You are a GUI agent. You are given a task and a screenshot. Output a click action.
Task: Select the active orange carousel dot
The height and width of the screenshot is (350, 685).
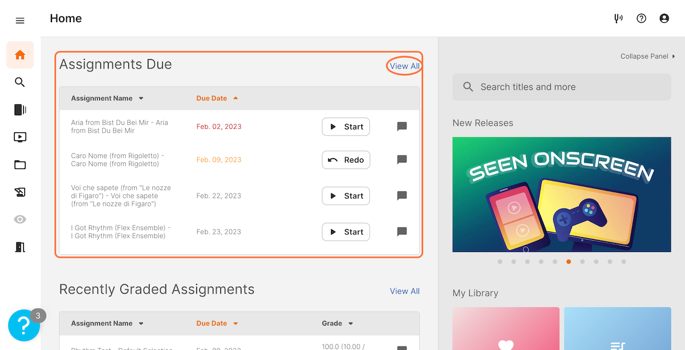pyautogui.click(x=569, y=262)
